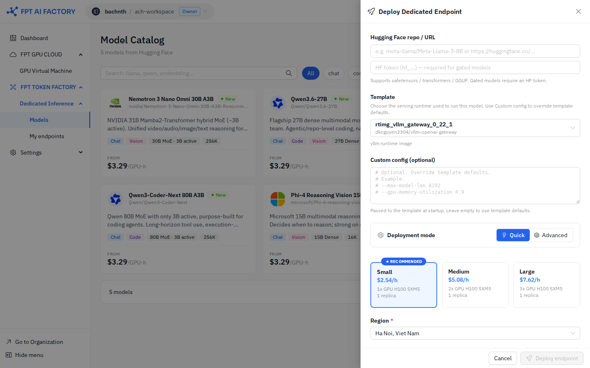Viewport: 590px width, 368px height.
Task: Open GPU Virtual Machine page
Action: (46, 71)
